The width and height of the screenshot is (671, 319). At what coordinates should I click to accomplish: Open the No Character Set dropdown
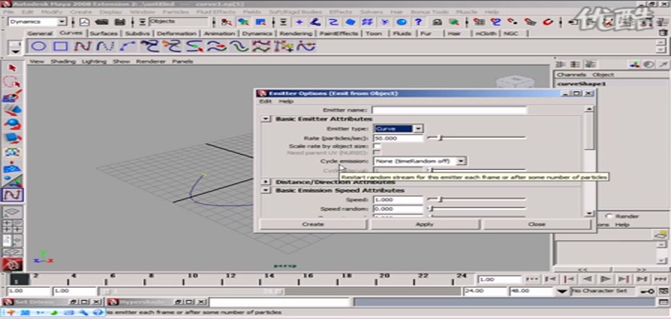[562, 291]
